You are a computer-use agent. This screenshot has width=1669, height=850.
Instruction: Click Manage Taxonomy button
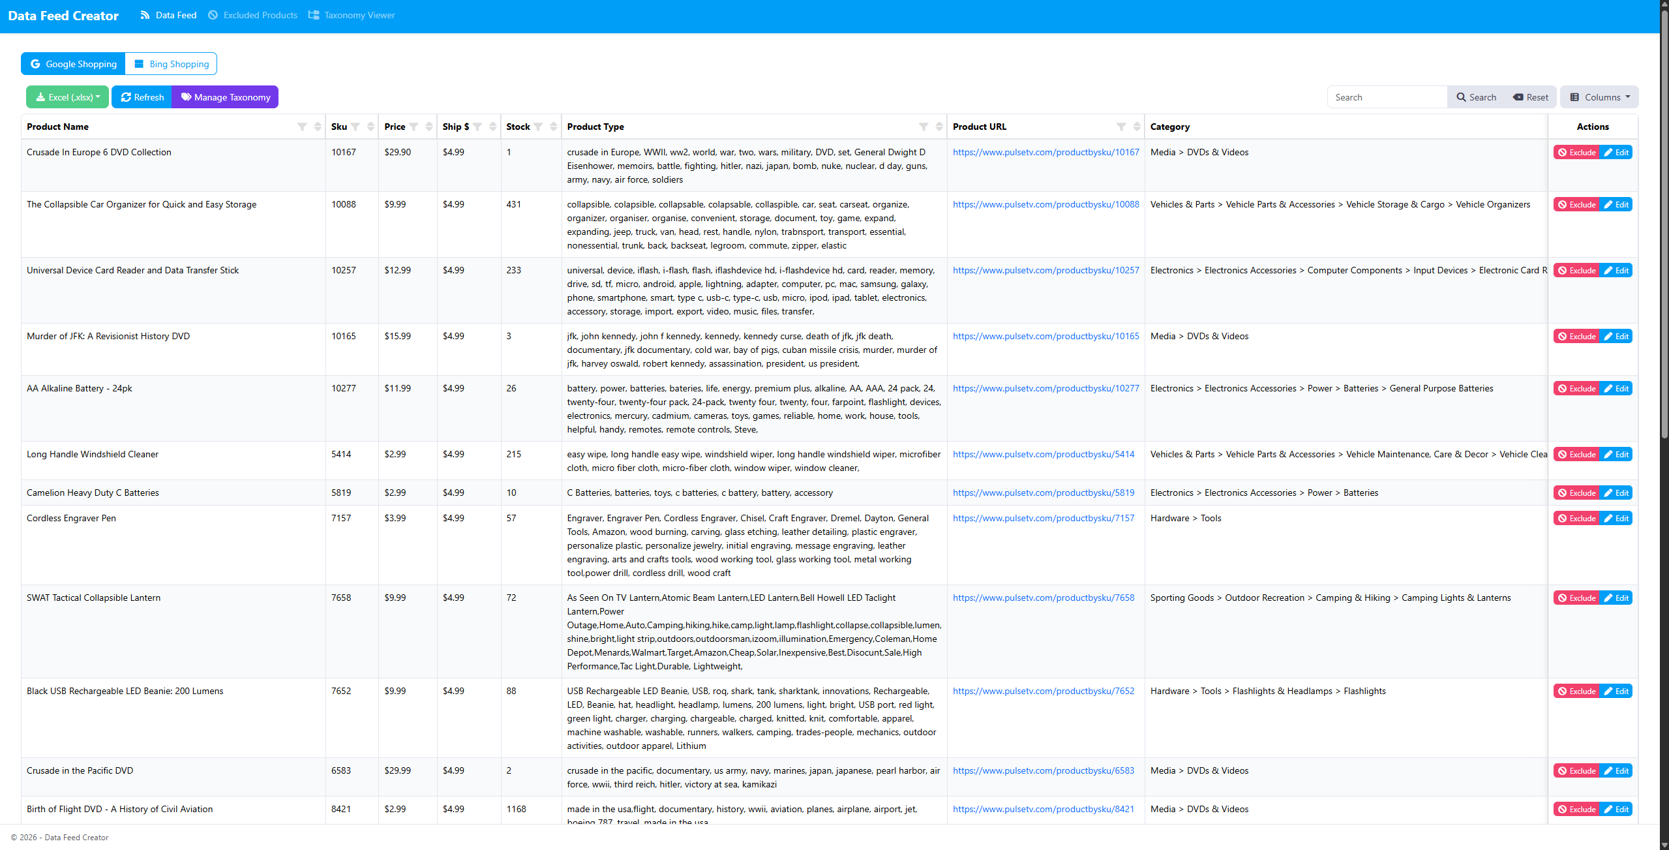225,97
